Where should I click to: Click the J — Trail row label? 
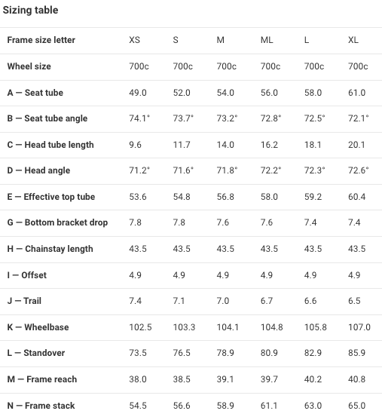(x=24, y=301)
